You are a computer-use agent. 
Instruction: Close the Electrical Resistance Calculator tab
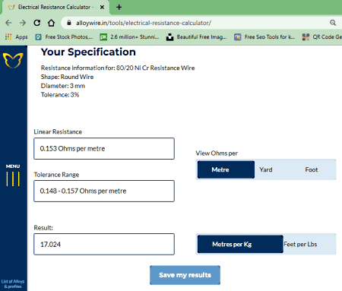(102, 7)
